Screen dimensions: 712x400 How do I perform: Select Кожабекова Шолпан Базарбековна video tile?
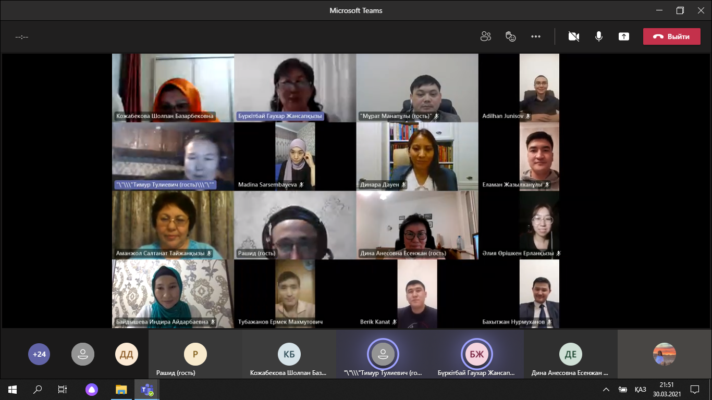click(173, 87)
